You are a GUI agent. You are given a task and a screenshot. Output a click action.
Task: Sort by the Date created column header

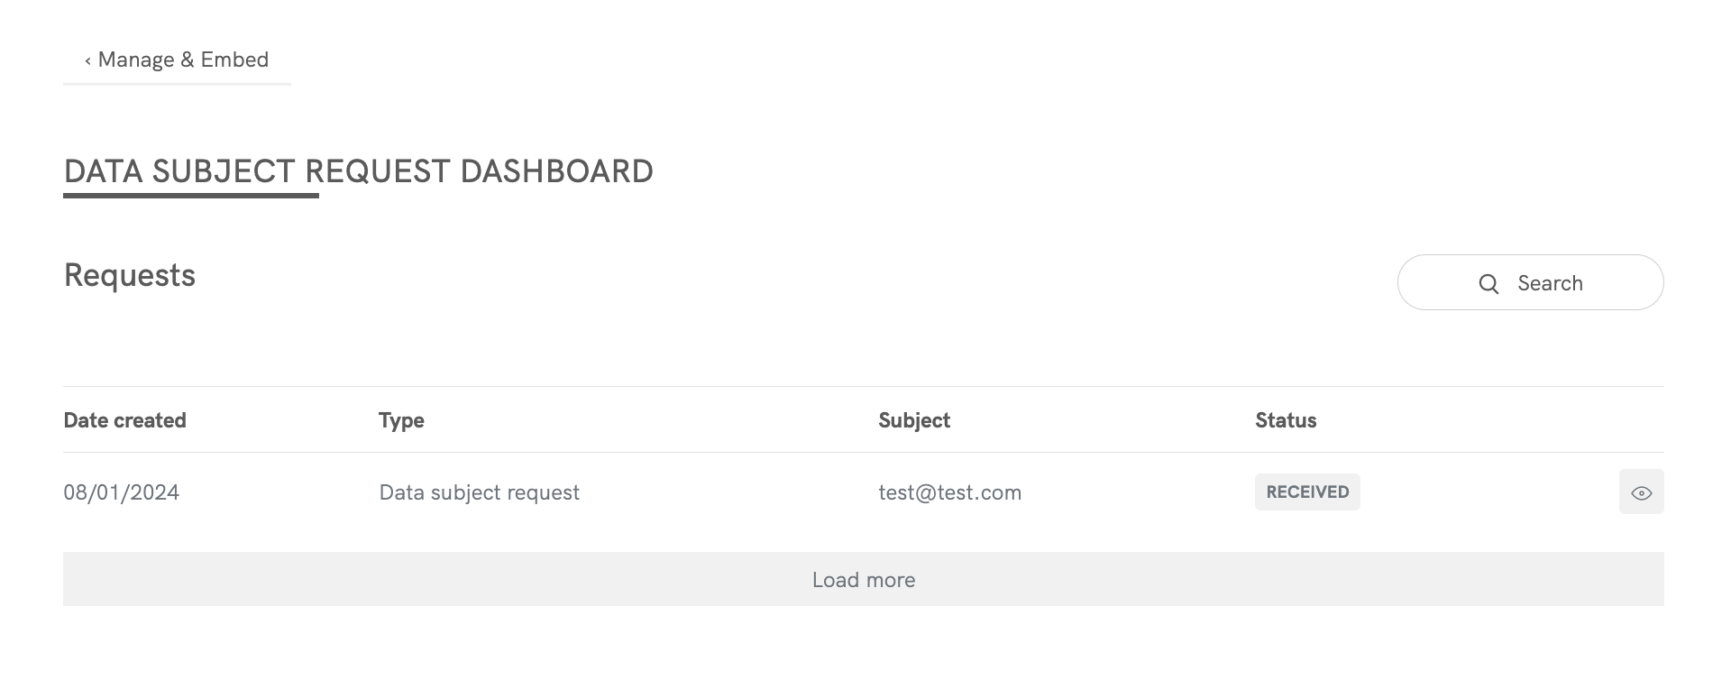tap(124, 420)
